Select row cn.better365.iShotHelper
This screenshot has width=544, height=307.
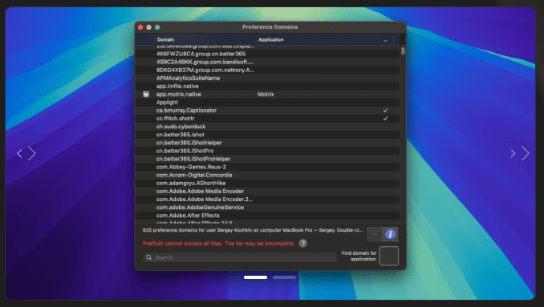point(267,143)
